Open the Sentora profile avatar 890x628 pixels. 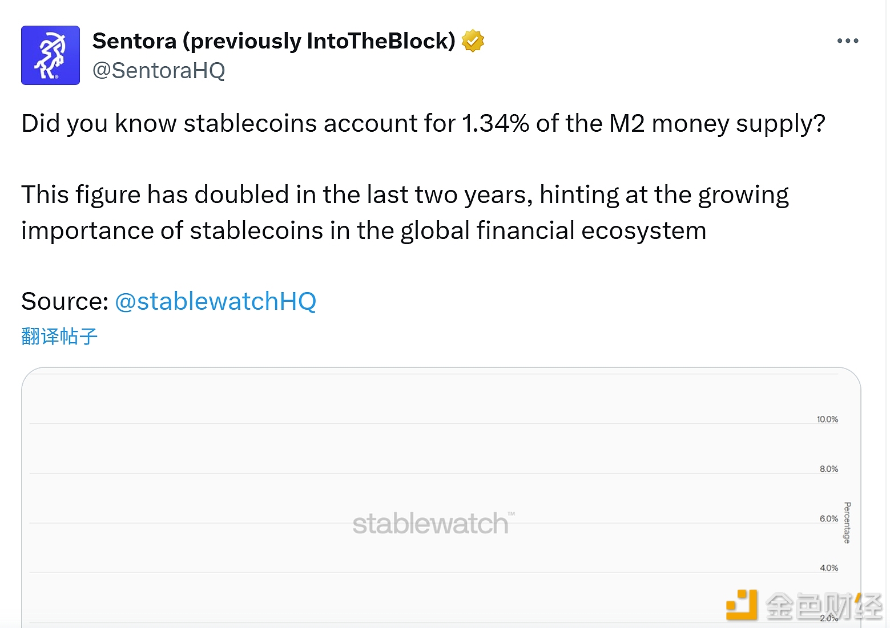pyautogui.click(x=50, y=55)
